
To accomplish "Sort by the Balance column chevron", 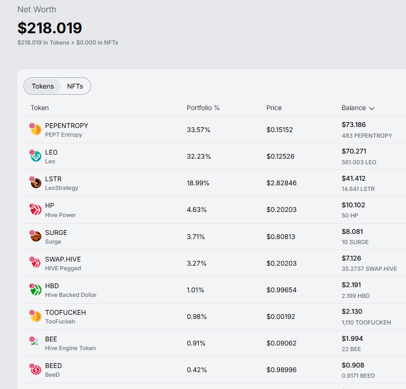I will [372, 109].
